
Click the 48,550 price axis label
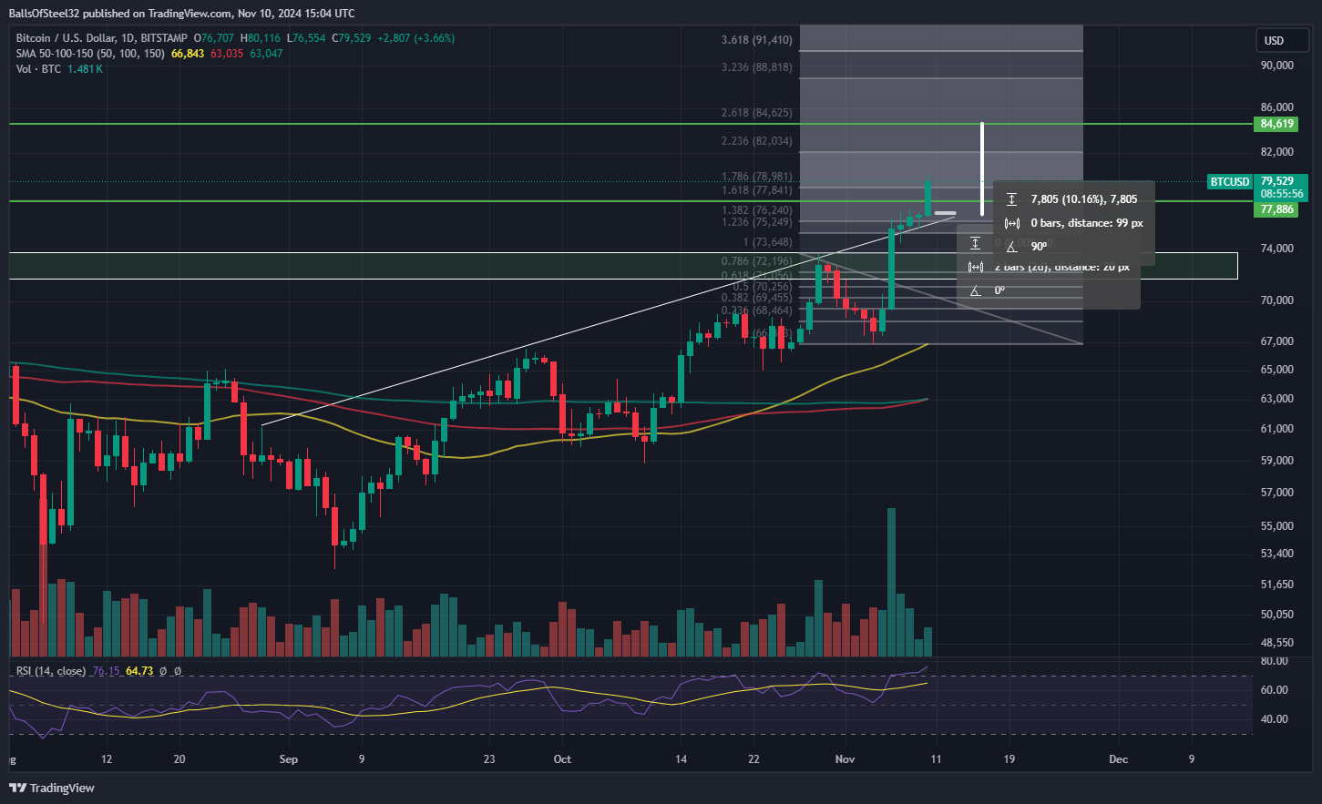(x=1277, y=643)
